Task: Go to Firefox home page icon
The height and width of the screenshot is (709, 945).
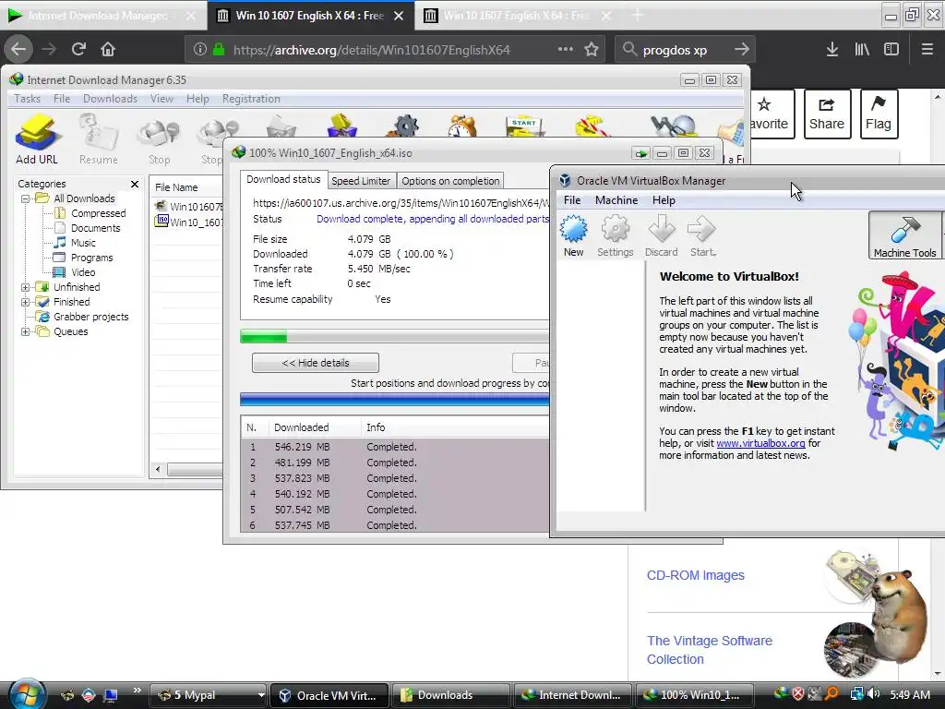Action: pyautogui.click(x=108, y=50)
